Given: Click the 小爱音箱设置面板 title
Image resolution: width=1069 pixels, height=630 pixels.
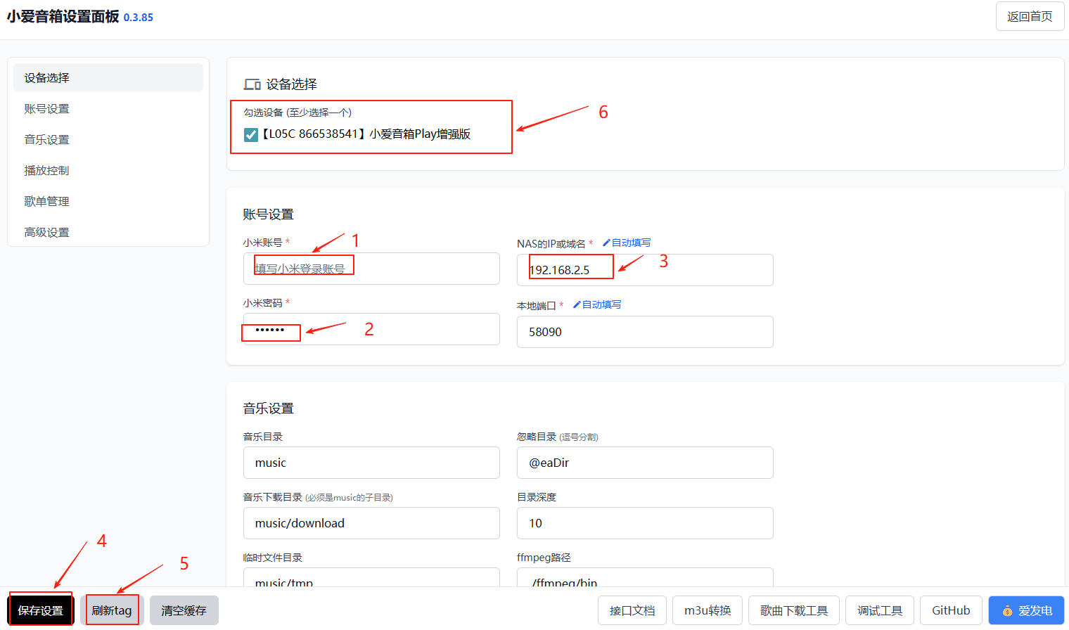Looking at the screenshot, I should (63, 16).
